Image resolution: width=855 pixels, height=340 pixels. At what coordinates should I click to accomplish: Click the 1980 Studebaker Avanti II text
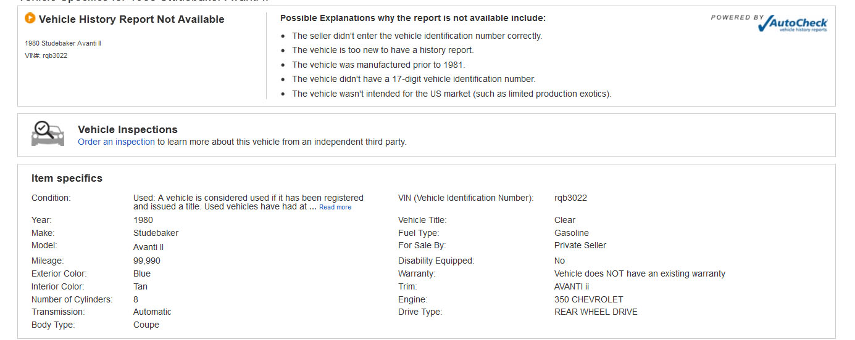click(63, 43)
